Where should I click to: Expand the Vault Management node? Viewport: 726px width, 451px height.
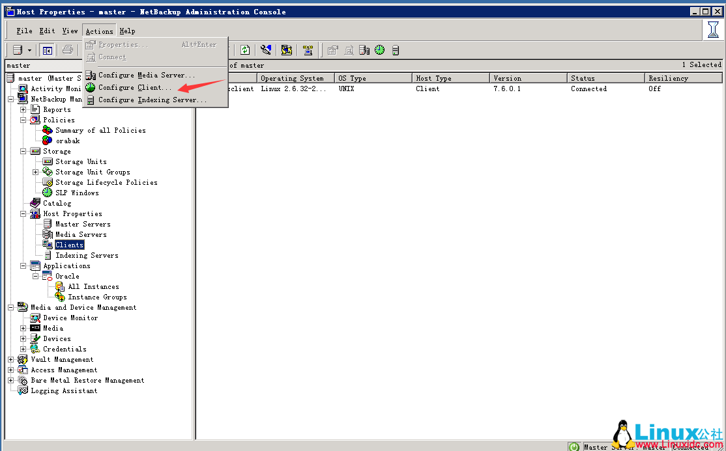pyautogui.click(x=10, y=359)
